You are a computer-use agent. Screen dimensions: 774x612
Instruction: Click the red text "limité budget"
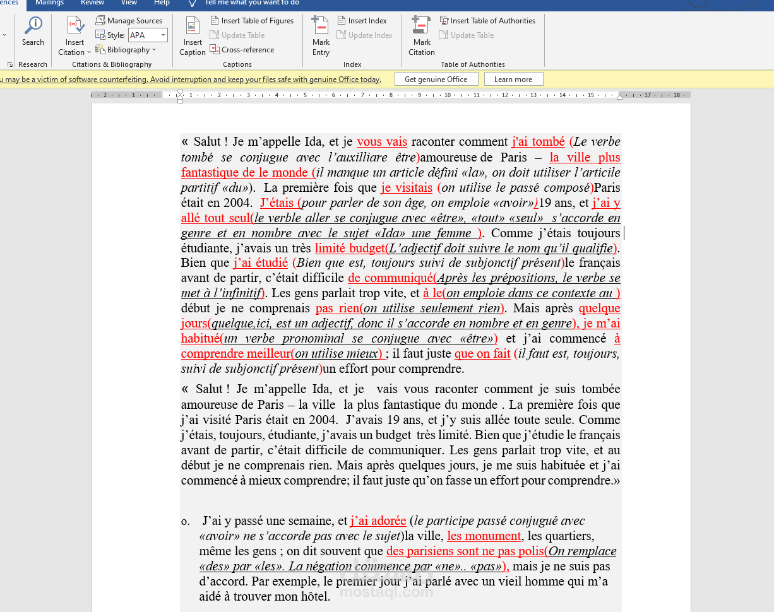click(350, 248)
